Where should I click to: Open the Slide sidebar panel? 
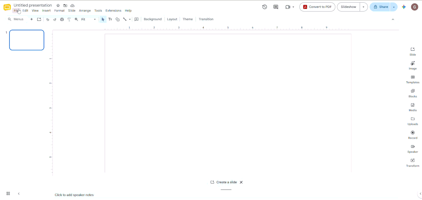pyautogui.click(x=413, y=51)
